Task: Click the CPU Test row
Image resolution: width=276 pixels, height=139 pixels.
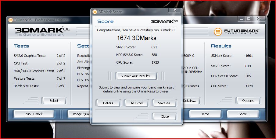Action: coord(40,63)
